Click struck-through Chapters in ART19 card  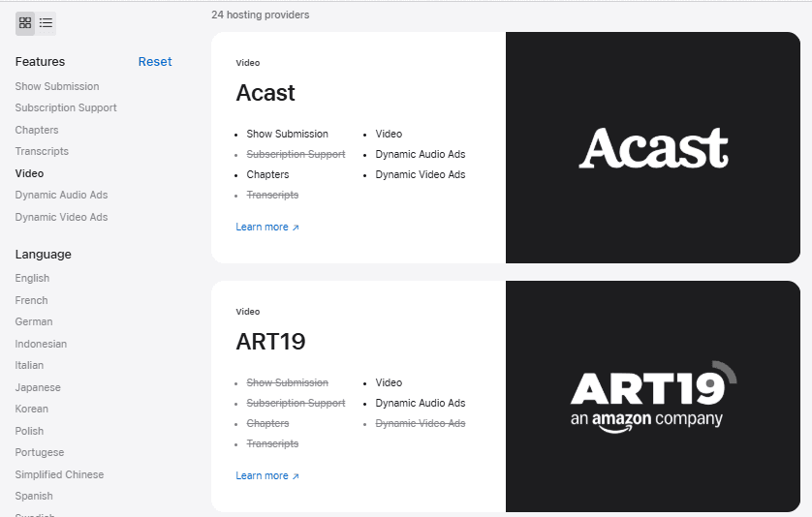tap(267, 423)
